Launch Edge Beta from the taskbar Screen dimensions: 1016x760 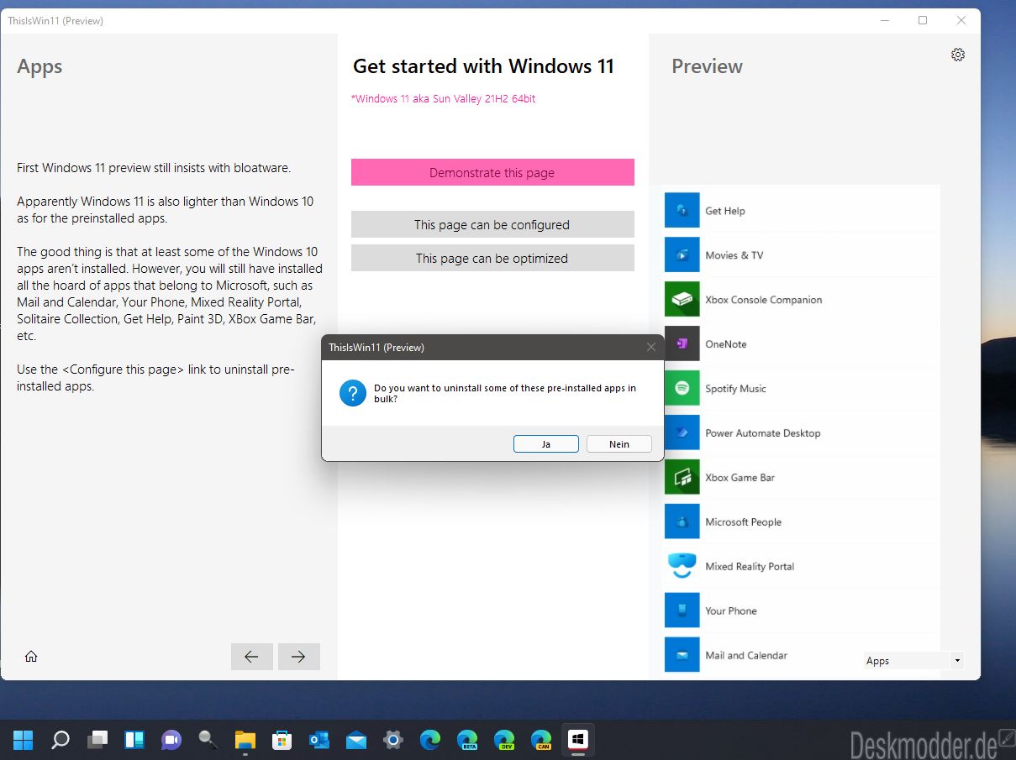point(467,740)
